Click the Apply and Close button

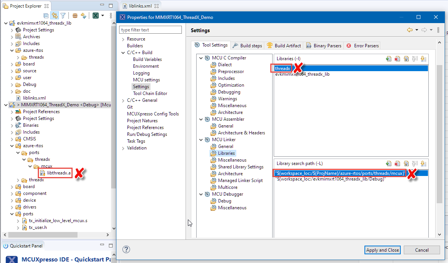coord(382,250)
